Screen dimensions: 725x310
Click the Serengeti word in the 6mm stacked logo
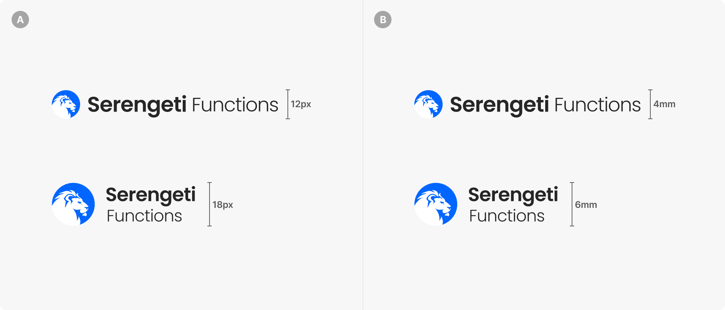coord(513,195)
